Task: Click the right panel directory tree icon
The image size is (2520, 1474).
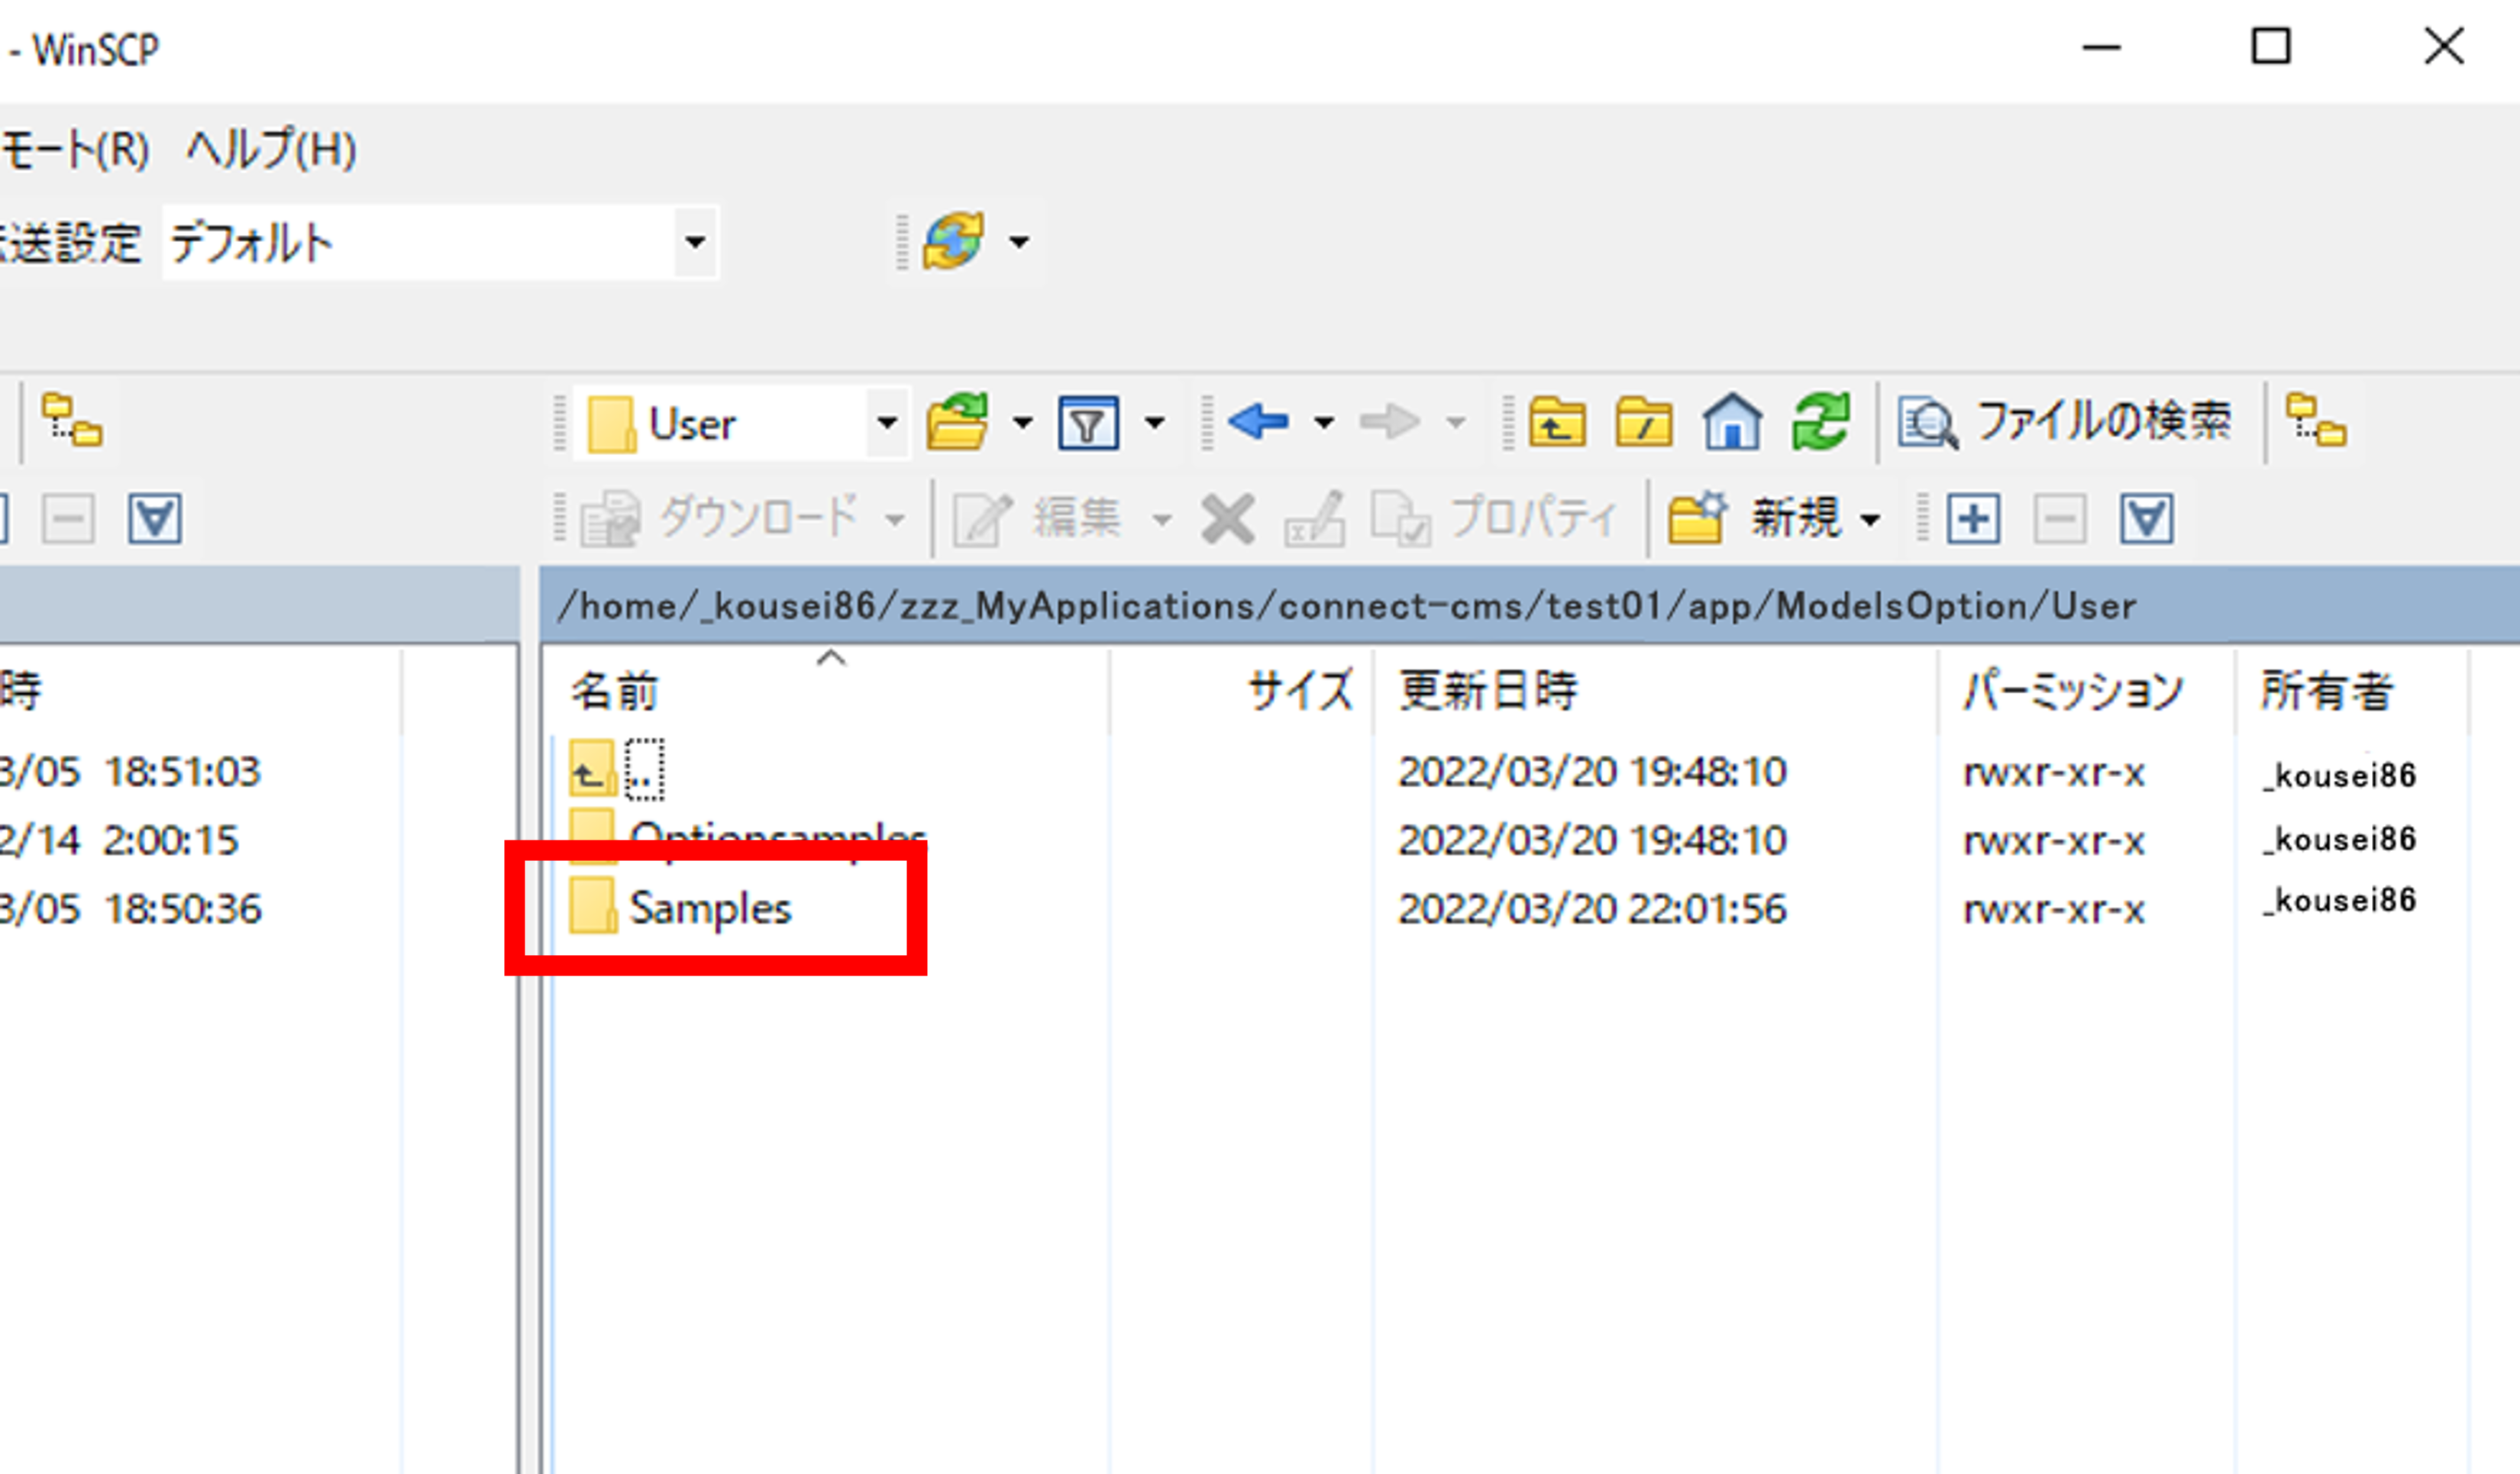Action: pyautogui.click(x=2316, y=421)
